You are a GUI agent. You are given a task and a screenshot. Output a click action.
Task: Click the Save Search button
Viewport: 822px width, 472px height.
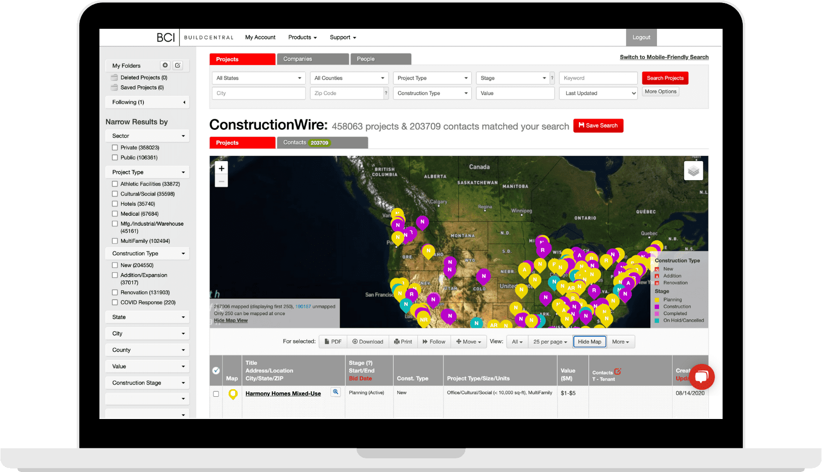tap(598, 126)
